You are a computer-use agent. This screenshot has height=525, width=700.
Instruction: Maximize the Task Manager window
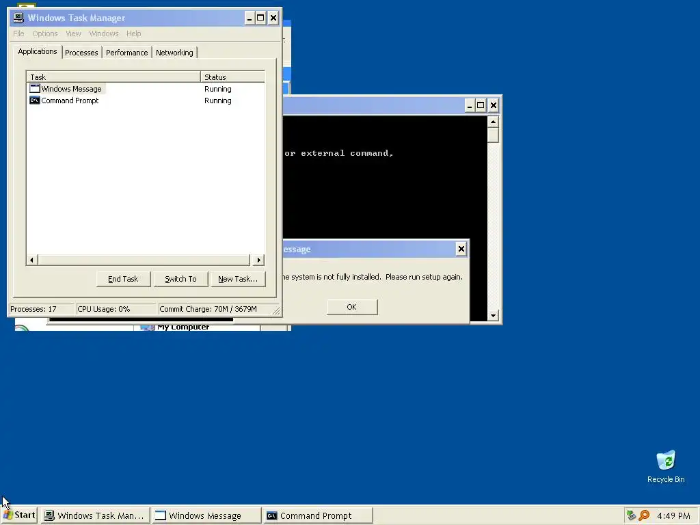pos(260,18)
